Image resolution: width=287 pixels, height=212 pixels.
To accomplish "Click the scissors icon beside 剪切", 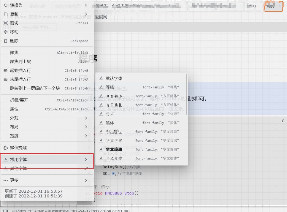I will coord(6,23).
